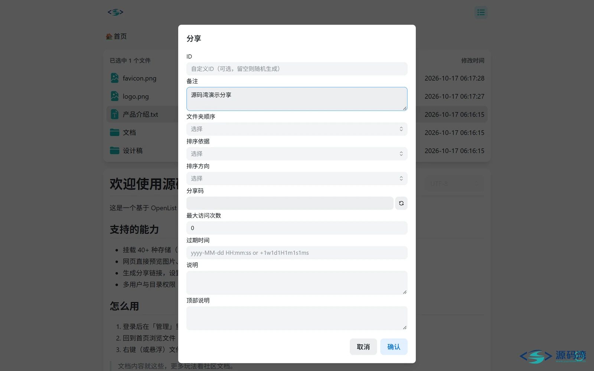Image resolution: width=594 pixels, height=371 pixels.
Task: Click the 取消 button
Action: (x=363, y=347)
